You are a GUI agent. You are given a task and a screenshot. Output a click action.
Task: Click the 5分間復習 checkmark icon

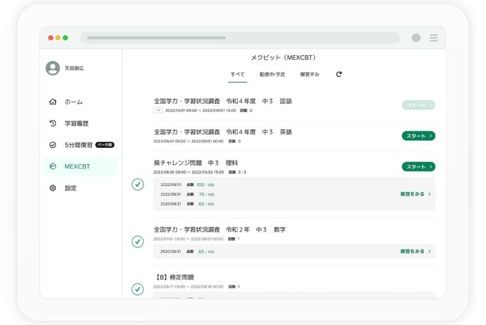coord(52,145)
